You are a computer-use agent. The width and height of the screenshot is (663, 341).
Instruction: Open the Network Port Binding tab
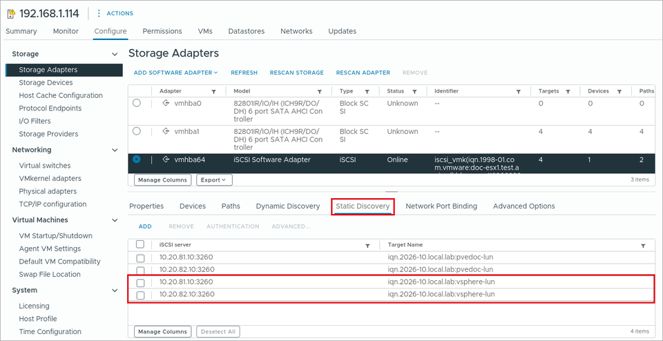pos(441,206)
